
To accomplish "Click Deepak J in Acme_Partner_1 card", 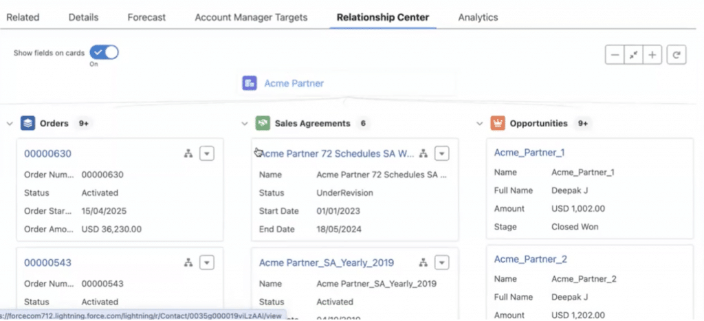I will (569, 190).
